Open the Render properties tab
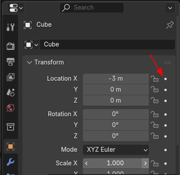This screenshot has width=180, height=175. (x=11, y=46)
